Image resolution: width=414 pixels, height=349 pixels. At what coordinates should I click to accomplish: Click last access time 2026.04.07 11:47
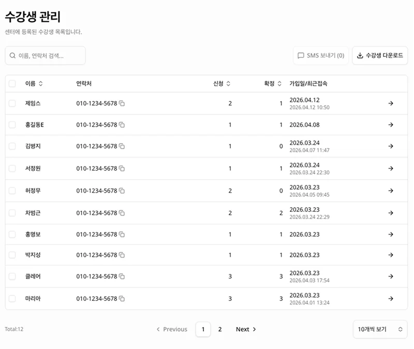coord(309,150)
